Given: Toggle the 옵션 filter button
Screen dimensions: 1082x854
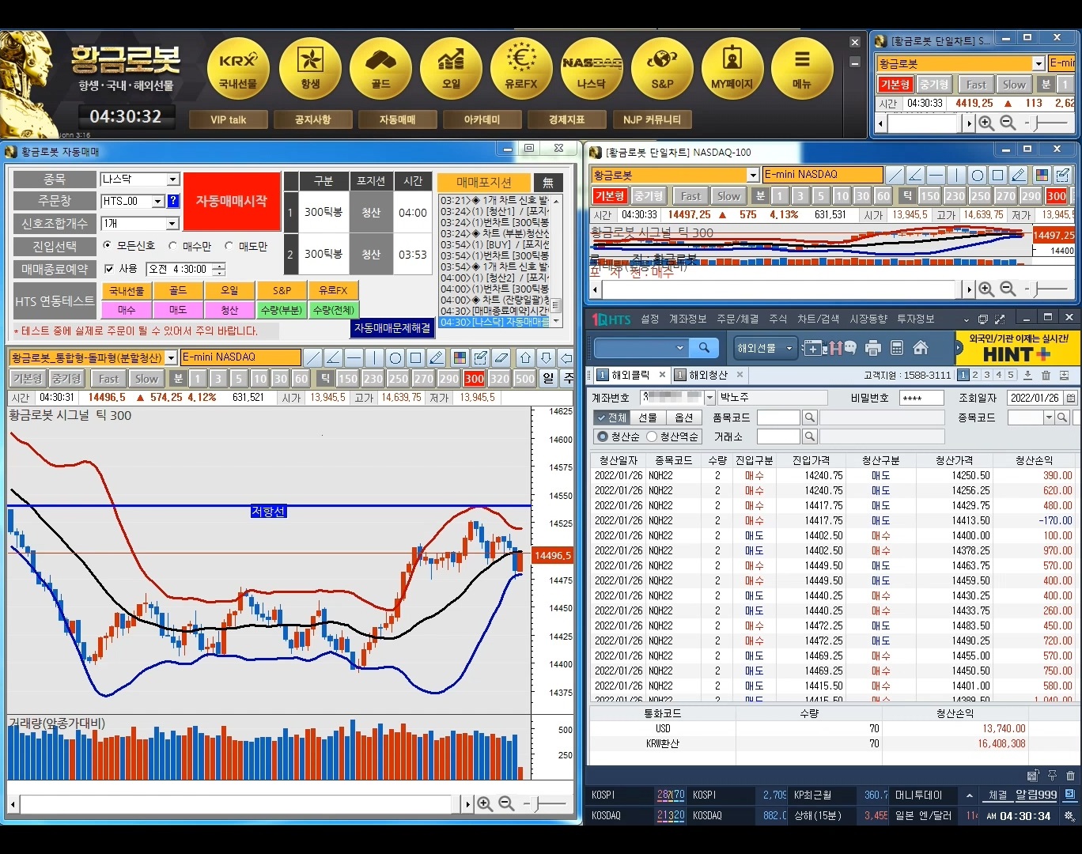Looking at the screenshot, I should click(x=684, y=418).
